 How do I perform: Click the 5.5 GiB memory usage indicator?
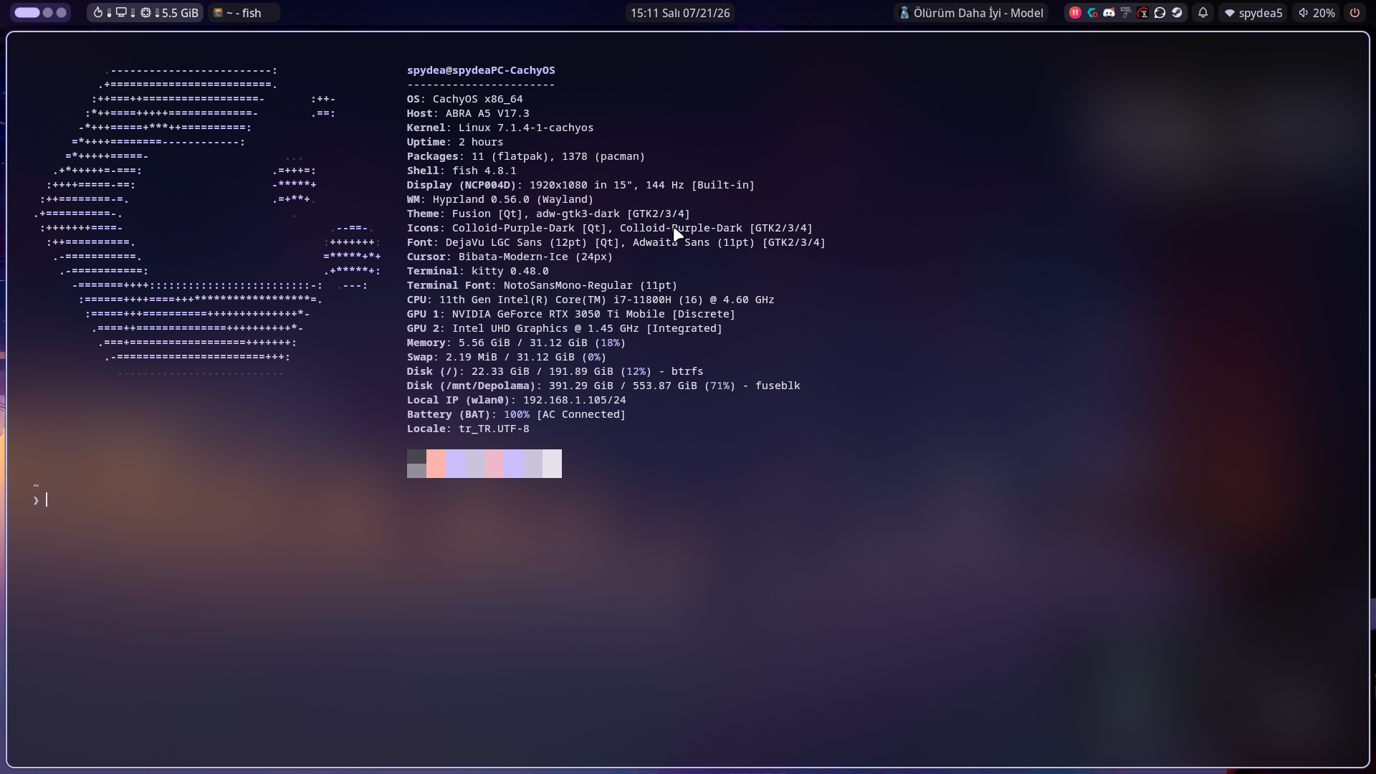180,13
